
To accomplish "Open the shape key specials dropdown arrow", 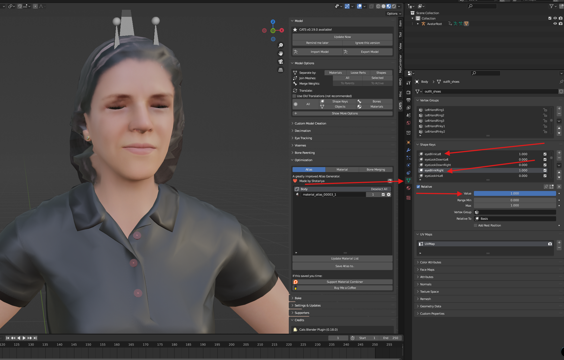I will [559, 165].
